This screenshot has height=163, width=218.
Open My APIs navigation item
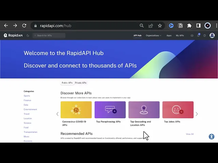tap(180, 35)
